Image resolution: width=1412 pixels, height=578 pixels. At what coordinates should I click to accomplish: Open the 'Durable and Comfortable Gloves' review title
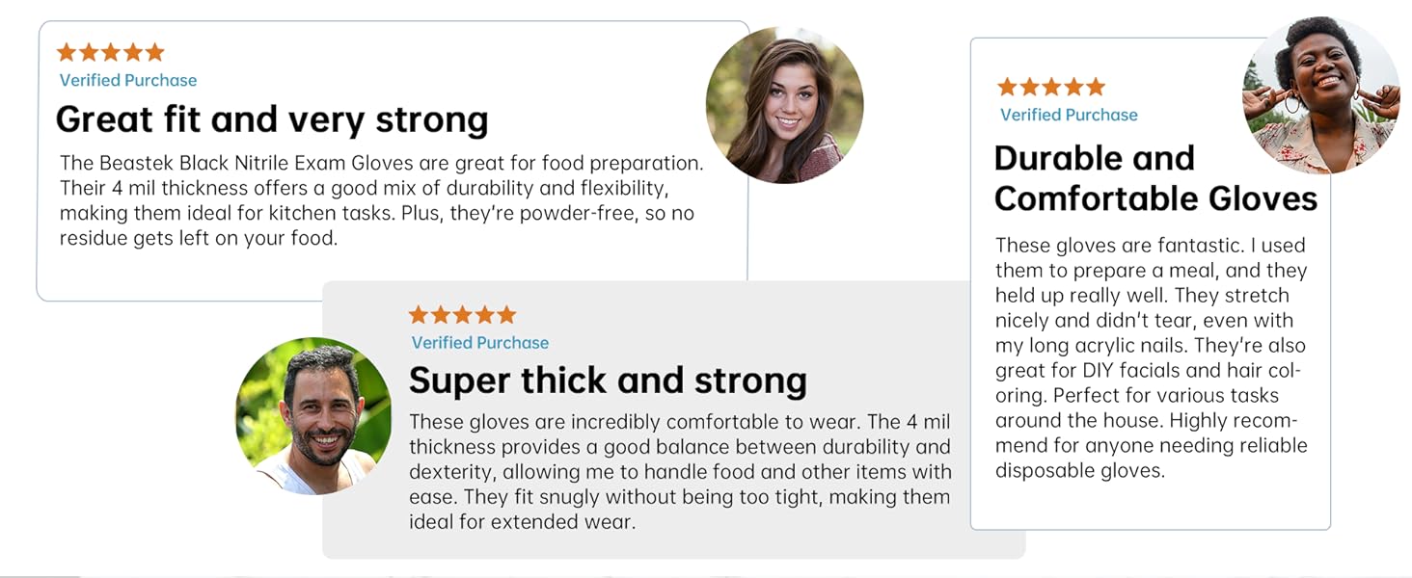pyautogui.click(x=1154, y=178)
